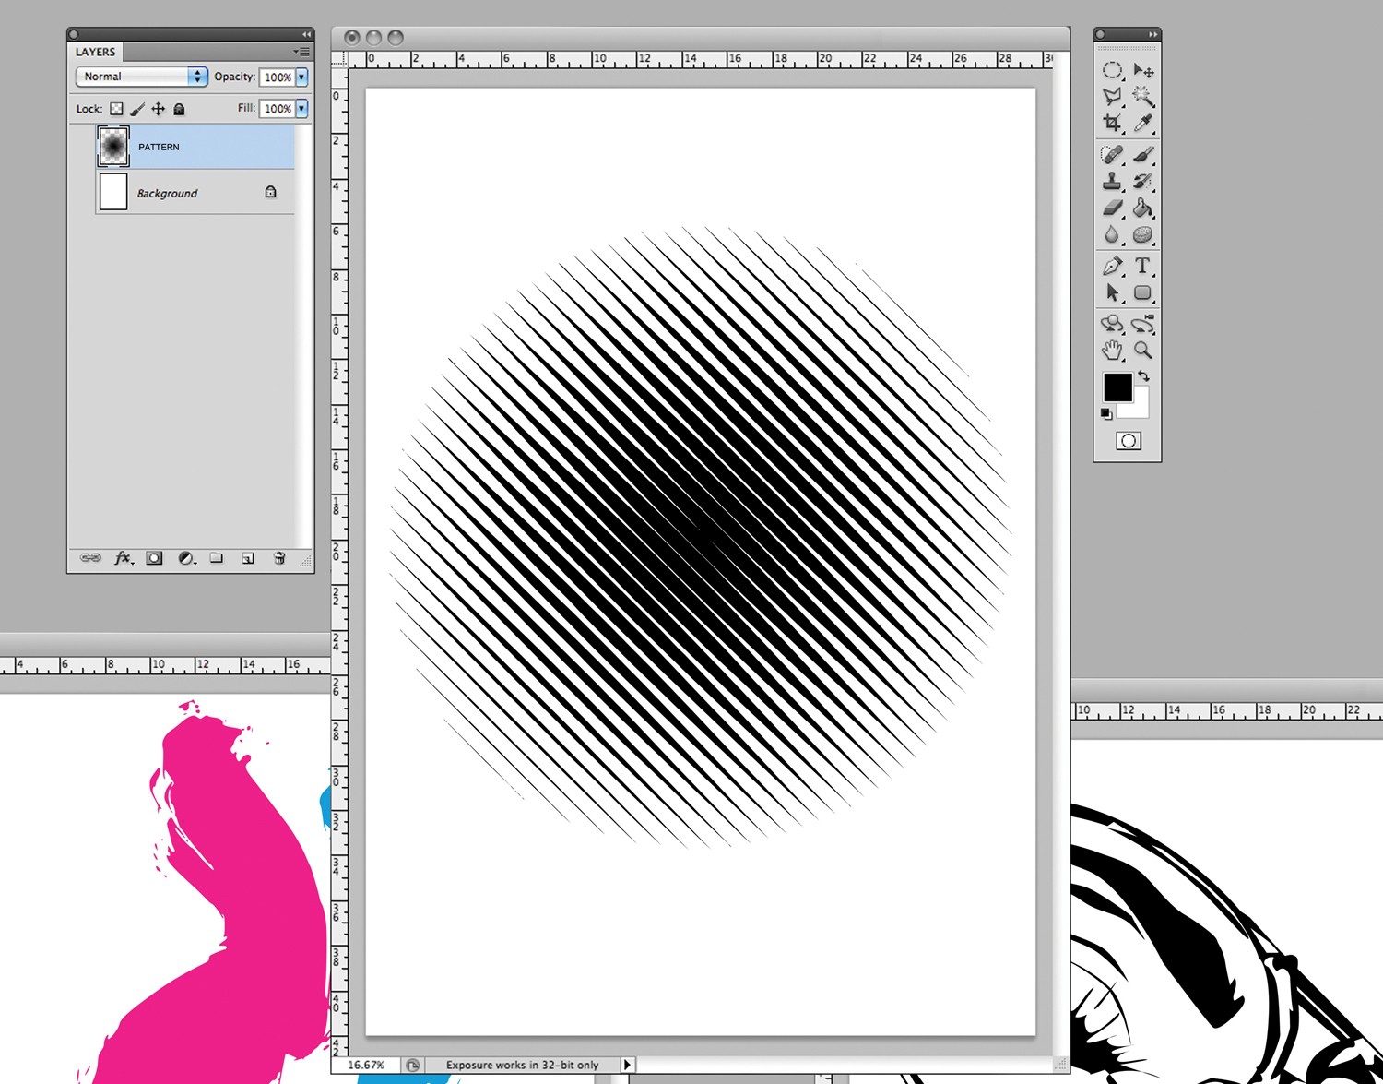Screen dimensions: 1383x1084
Task: Open the Fill slider dropdown arrow
Action: click(301, 109)
